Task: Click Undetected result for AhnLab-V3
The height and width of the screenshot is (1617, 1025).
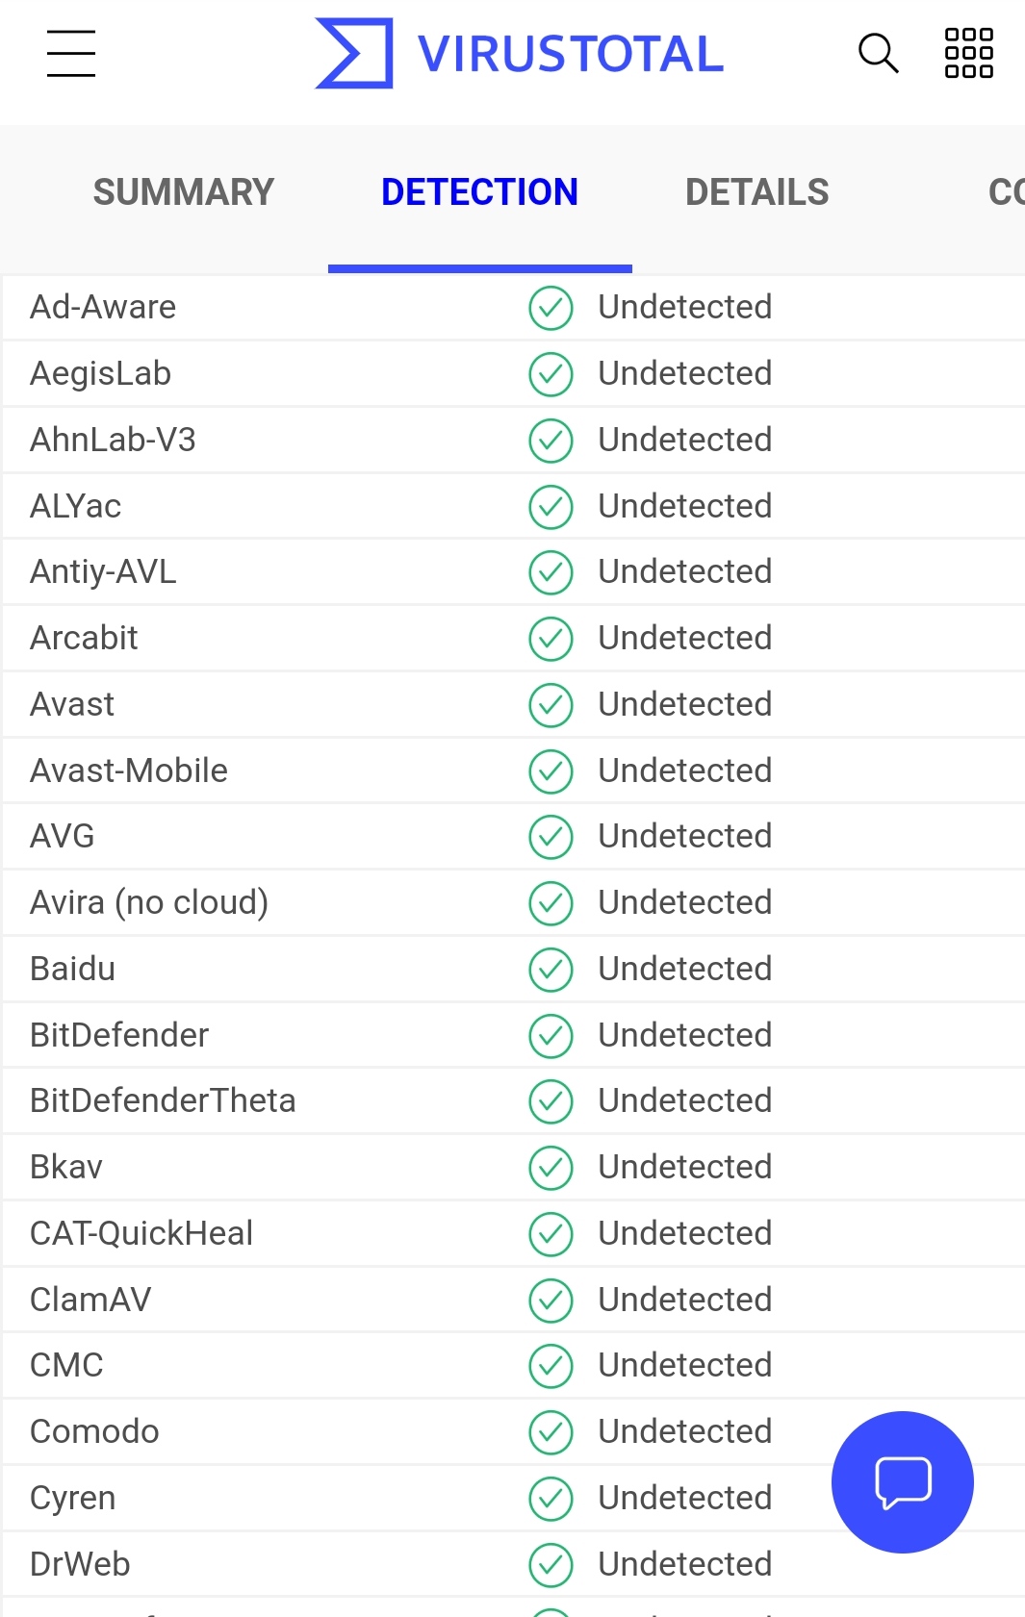Action: tap(684, 440)
